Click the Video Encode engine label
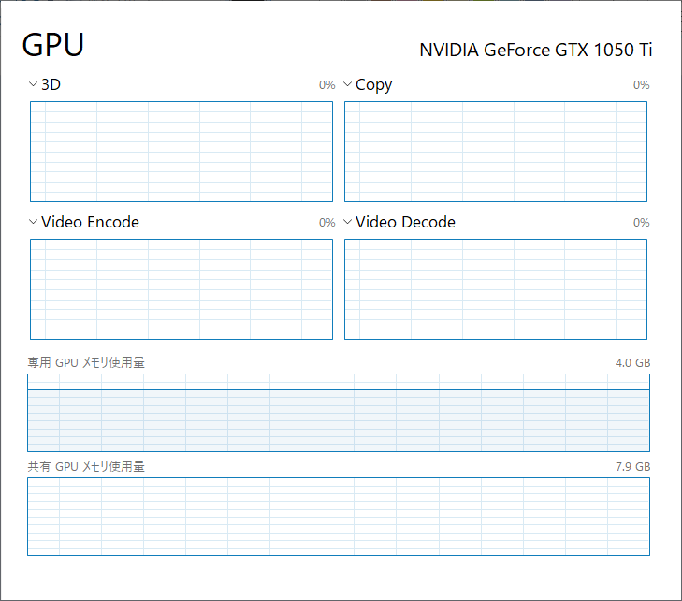This screenshot has height=601, width=682. click(x=90, y=223)
